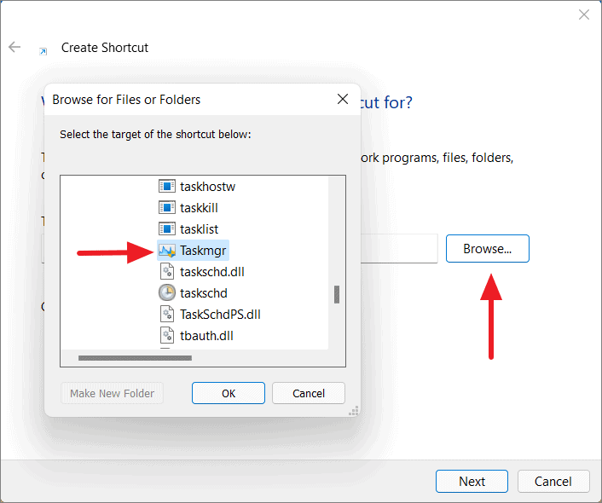
Task: Close the Browse for Files dialog
Action: 343,99
